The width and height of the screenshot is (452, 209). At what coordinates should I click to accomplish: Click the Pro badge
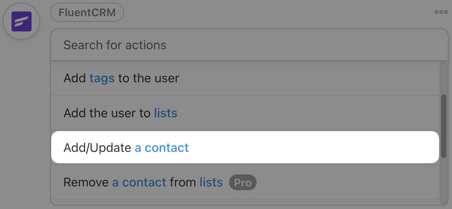coord(243,183)
